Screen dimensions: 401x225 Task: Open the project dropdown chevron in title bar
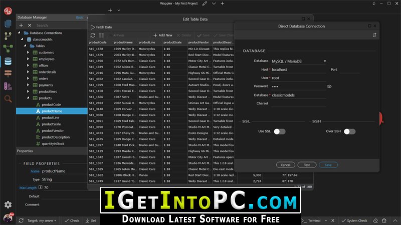pyautogui.click(x=214, y=3)
